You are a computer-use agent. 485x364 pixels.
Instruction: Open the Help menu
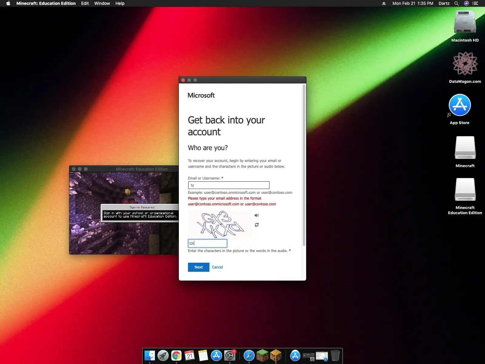(120, 3)
